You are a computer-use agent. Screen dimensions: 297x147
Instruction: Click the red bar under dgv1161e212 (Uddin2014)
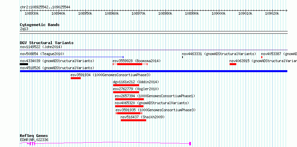point(126,85)
